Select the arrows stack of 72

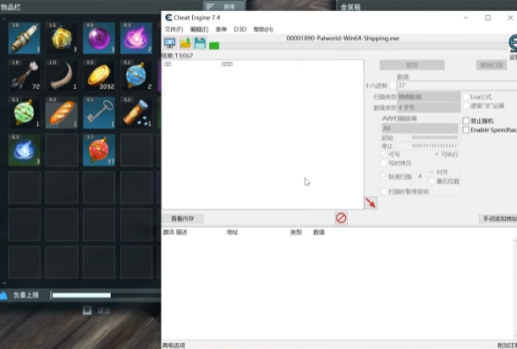25,75
